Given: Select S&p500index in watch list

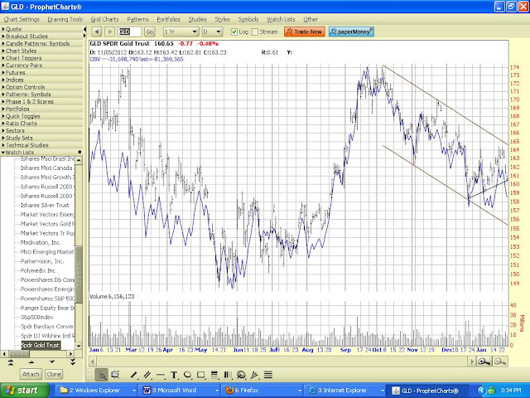Looking at the screenshot, I should tap(36, 317).
